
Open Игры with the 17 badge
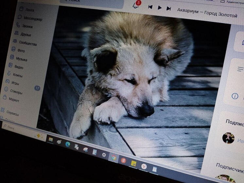pos(15,82)
